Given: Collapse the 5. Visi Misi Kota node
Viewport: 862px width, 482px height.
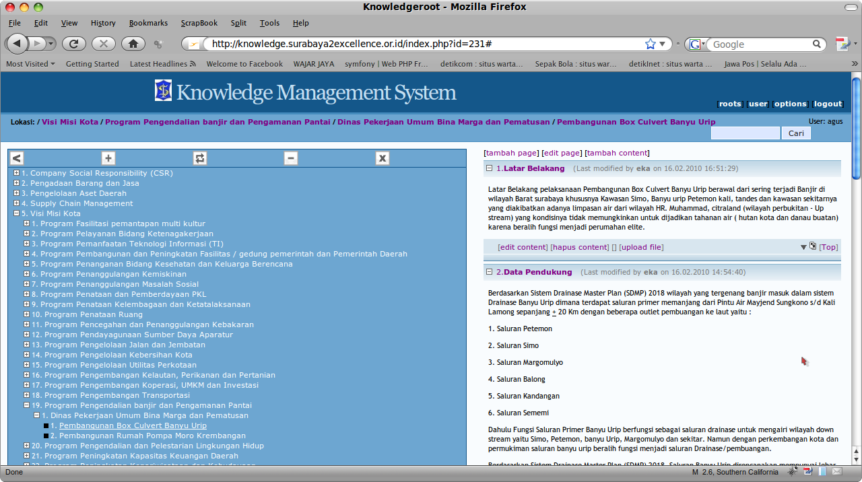Looking at the screenshot, I should 16,213.
